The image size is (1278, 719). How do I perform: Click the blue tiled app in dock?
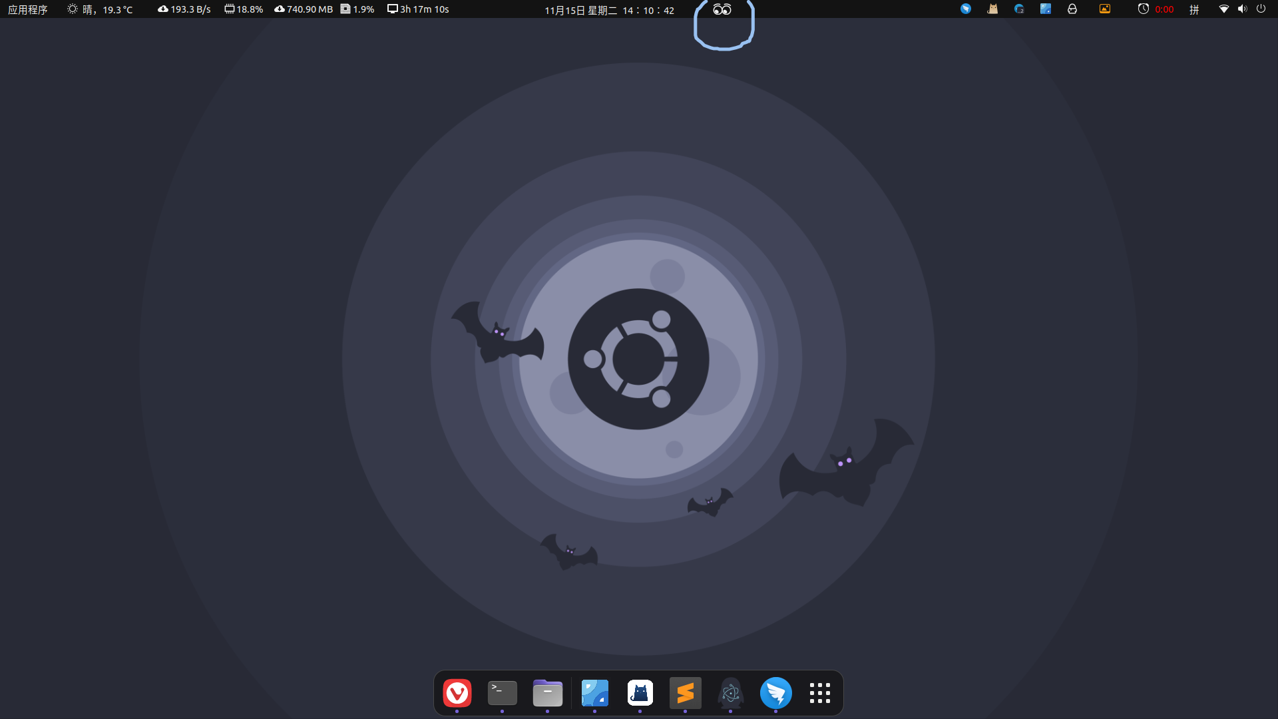point(594,693)
